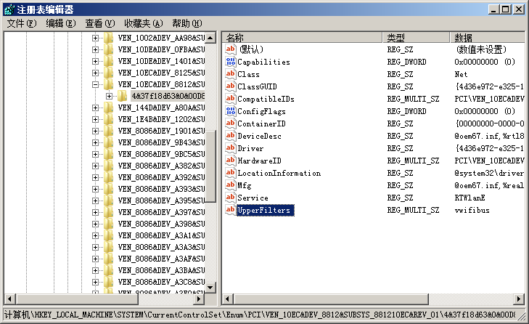529x324 pixels.
Task: Click the string icon beside Mfg
Action: click(231, 185)
